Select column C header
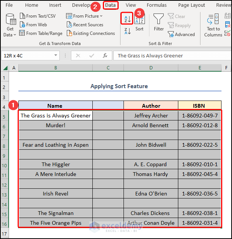 click(x=108, y=68)
